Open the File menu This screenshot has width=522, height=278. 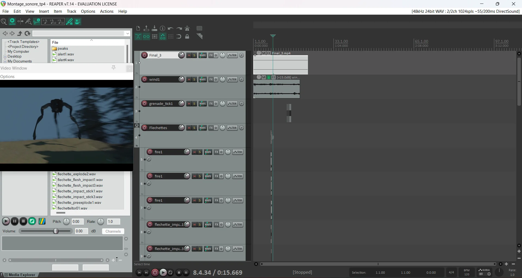pyautogui.click(x=5, y=11)
